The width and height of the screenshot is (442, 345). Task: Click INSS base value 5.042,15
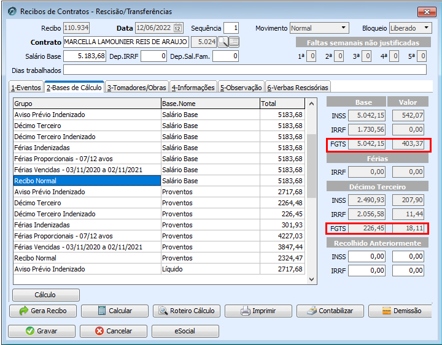pyautogui.click(x=366, y=115)
